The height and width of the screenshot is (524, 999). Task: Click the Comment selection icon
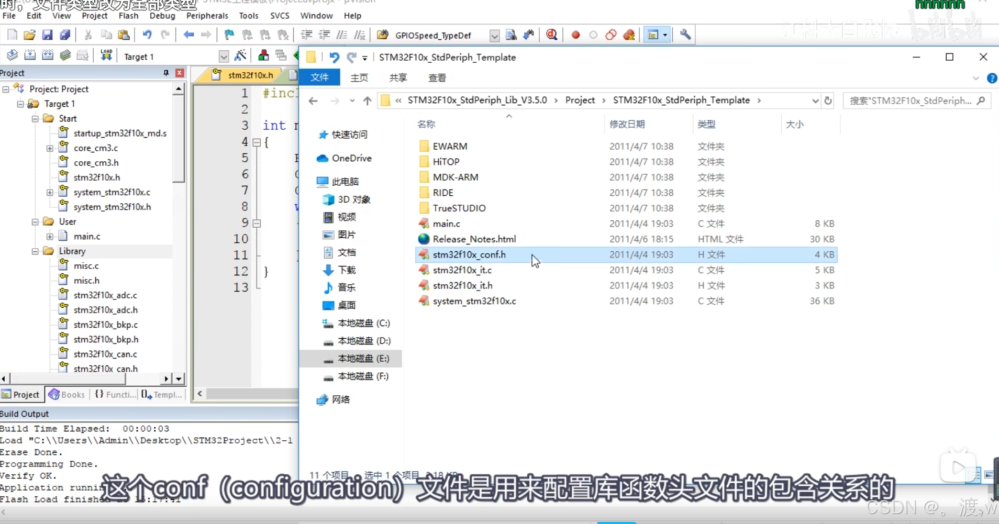pyautogui.click(x=341, y=35)
